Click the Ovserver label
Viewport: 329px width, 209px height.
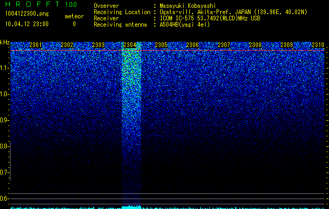click(106, 6)
